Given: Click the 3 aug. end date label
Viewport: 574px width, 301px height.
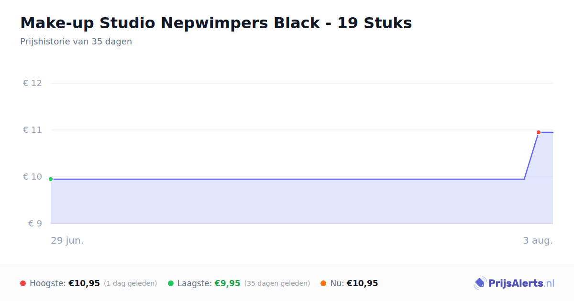Looking at the screenshot, I should tap(538, 240).
